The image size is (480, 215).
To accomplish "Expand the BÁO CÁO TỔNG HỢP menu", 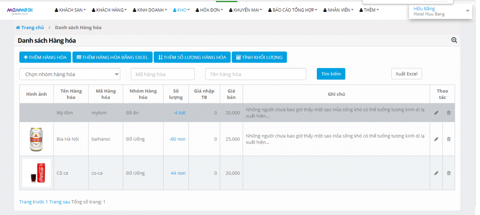I will (x=292, y=10).
